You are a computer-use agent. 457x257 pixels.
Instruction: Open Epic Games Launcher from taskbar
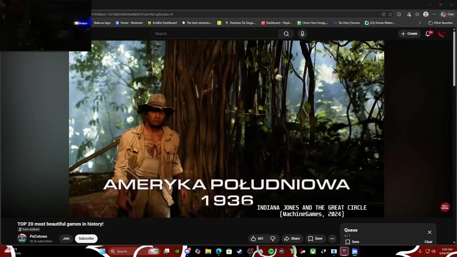tap(344, 251)
